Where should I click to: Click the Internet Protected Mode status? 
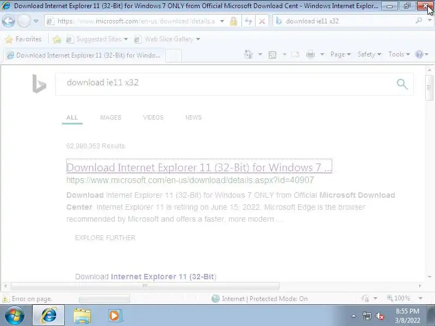point(259,299)
